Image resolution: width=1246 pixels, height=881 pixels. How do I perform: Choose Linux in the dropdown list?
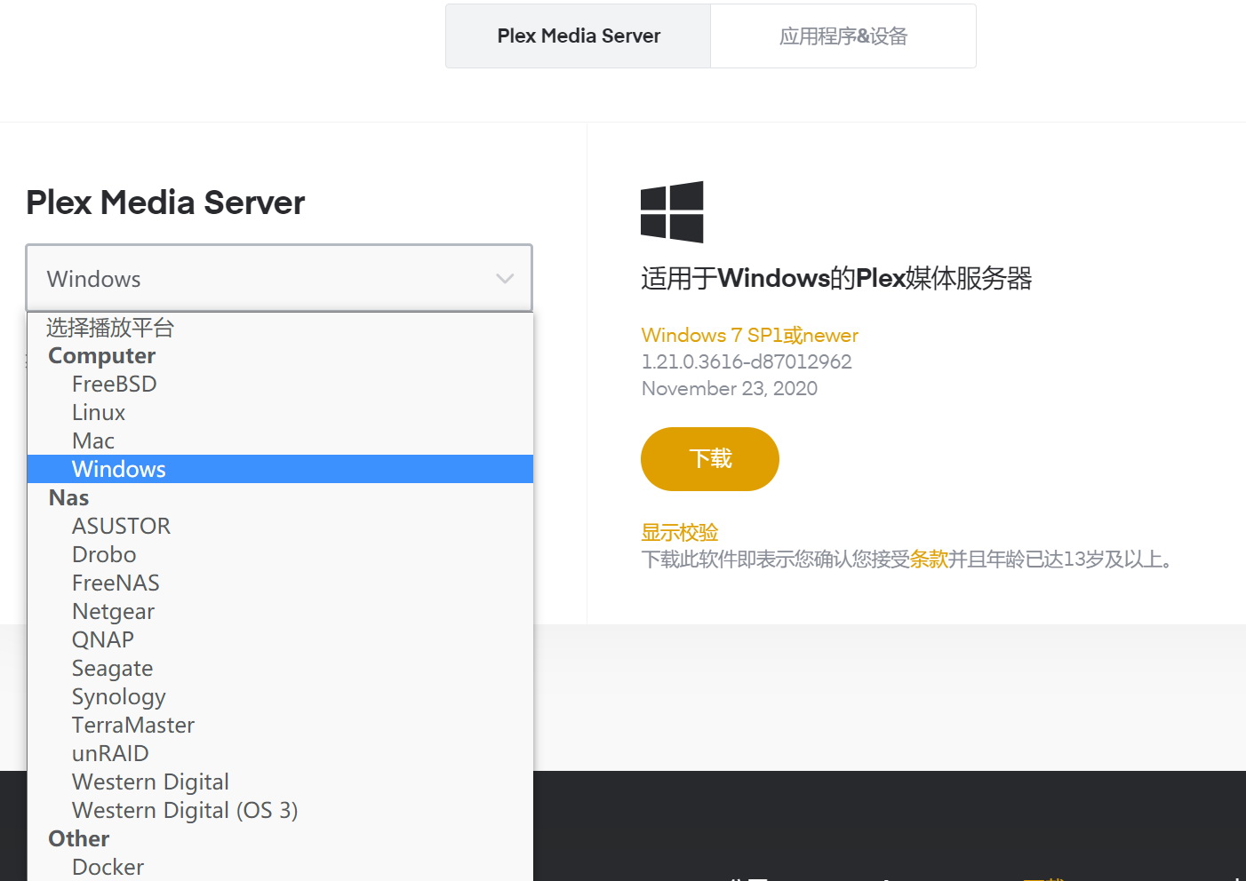[x=280, y=412]
